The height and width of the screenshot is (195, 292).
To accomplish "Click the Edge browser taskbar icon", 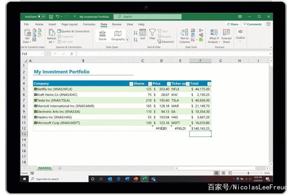I will (119, 179).
